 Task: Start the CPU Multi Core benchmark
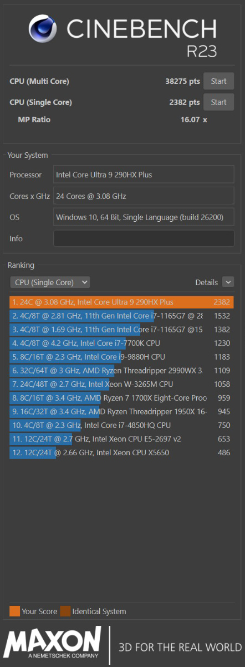218,81
